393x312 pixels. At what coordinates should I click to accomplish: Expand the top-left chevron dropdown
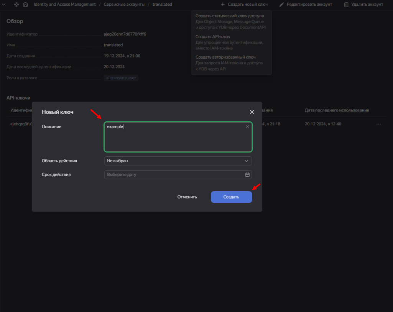click(4, 5)
